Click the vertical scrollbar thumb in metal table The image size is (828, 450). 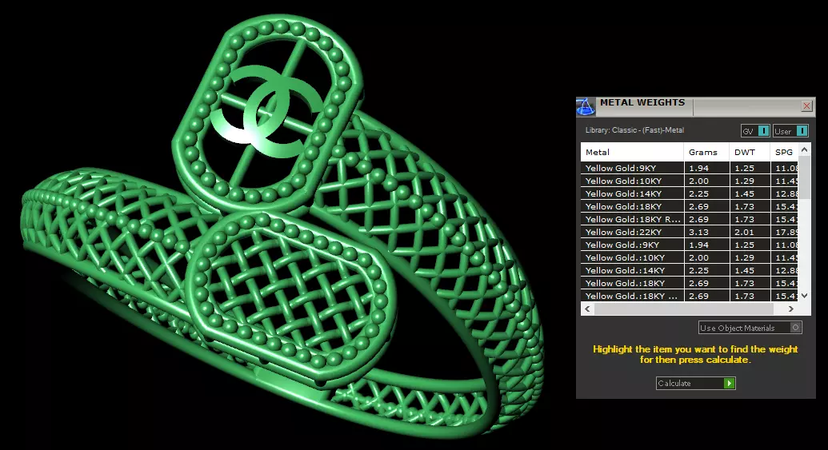[804, 177]
